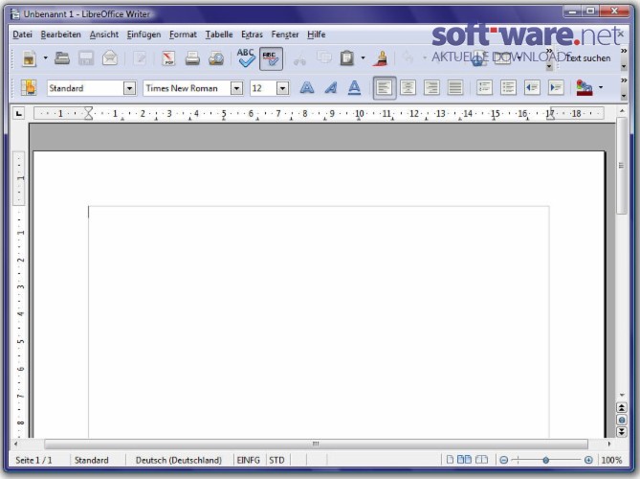This screenshot has height=479, width=640.
Task: Click the Edit file icon
Action: [140, 58]
